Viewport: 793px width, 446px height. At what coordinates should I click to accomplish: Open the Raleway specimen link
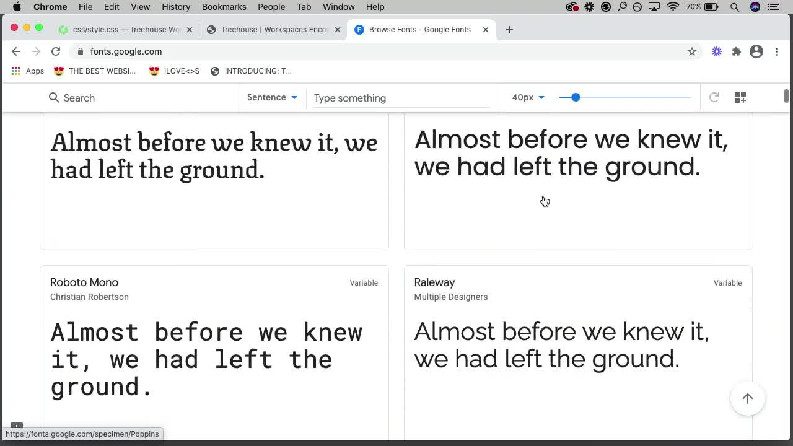point(434,282)
